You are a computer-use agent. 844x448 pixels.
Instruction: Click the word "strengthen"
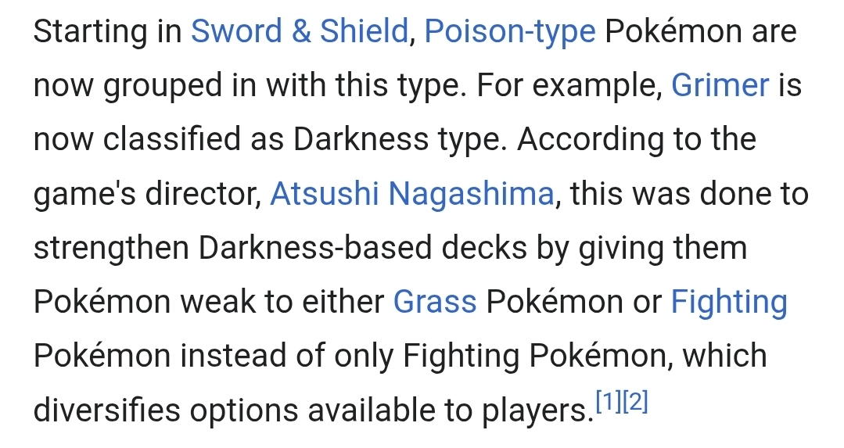pyautogui.click(x=110, y=248)
